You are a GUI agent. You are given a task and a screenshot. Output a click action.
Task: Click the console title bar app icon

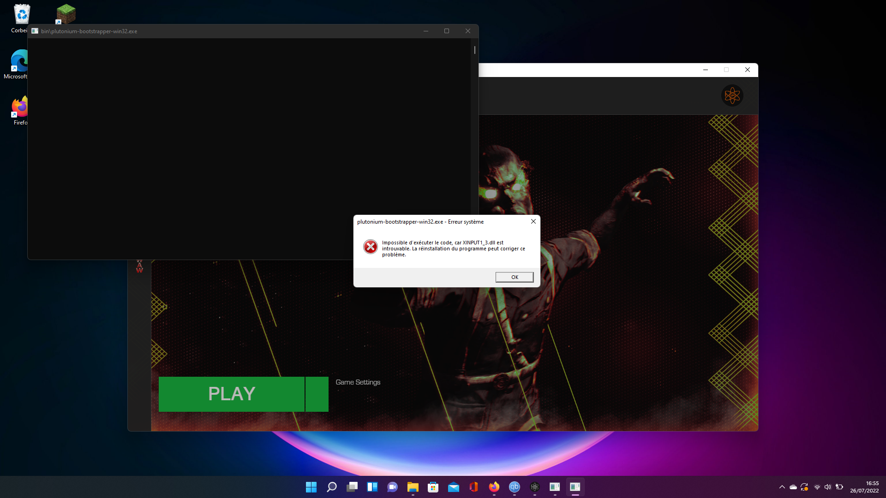[x=35, y=31]
